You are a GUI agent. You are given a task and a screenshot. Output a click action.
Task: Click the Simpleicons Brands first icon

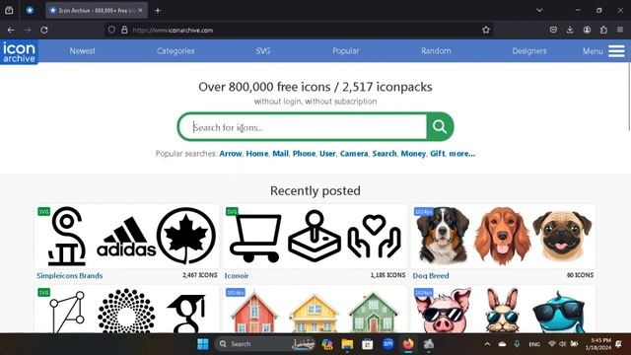click(67, 237)
